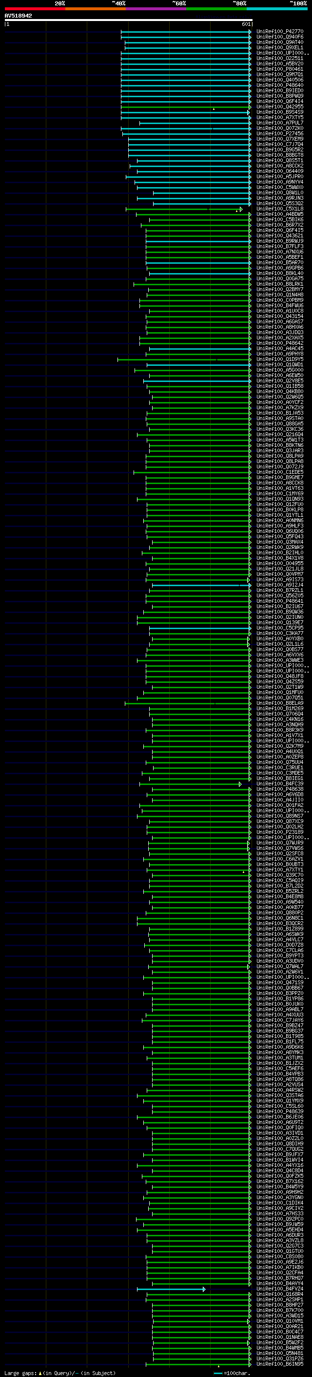This screenshot has height=1377, width=312.
Task: Open hit UniRef100_A5BV20
Action: pos(279,64)
